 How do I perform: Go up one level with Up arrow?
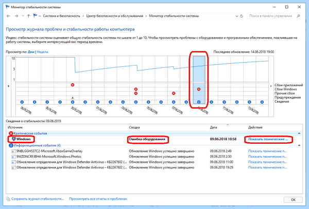click(x=28, y=16)
